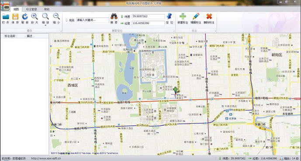Click the 永安里桥 label on the map

tap(287, 114)
